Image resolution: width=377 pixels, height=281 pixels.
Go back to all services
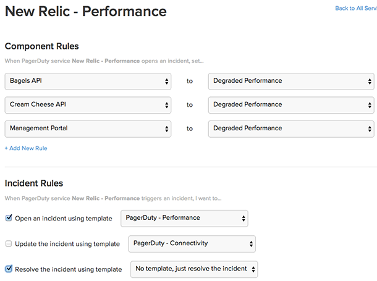pos(355,8)
